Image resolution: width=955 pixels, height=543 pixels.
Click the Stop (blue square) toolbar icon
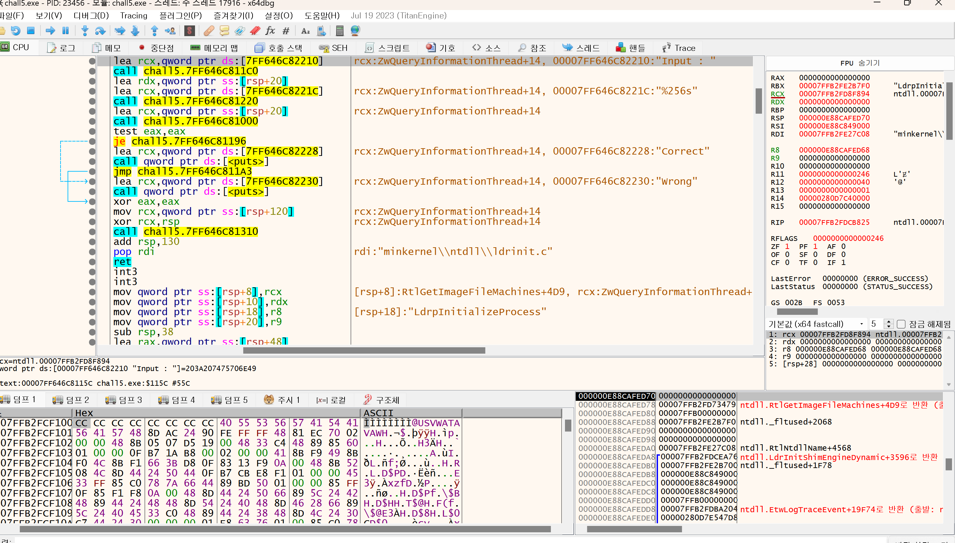click(x=31, y=30)
